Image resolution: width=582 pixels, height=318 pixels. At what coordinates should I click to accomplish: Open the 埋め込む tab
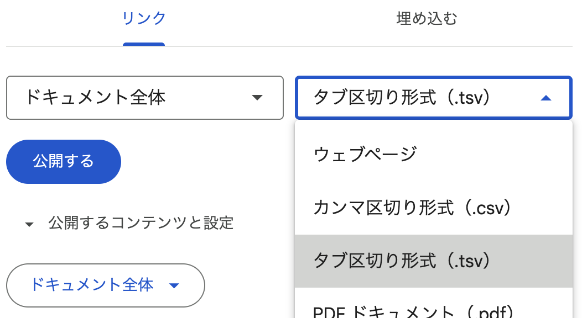coord(427,19)
